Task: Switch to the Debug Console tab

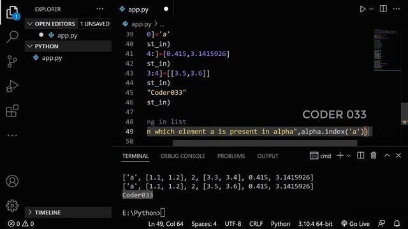Action: tap(183, 156)
